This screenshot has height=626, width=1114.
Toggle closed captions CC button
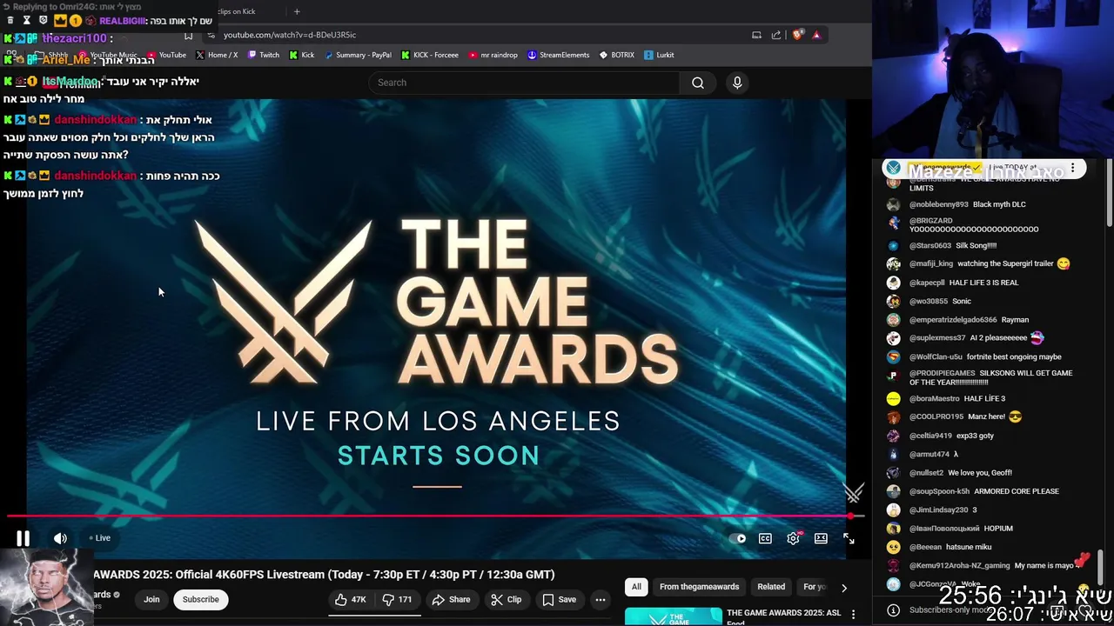(765, 538)
